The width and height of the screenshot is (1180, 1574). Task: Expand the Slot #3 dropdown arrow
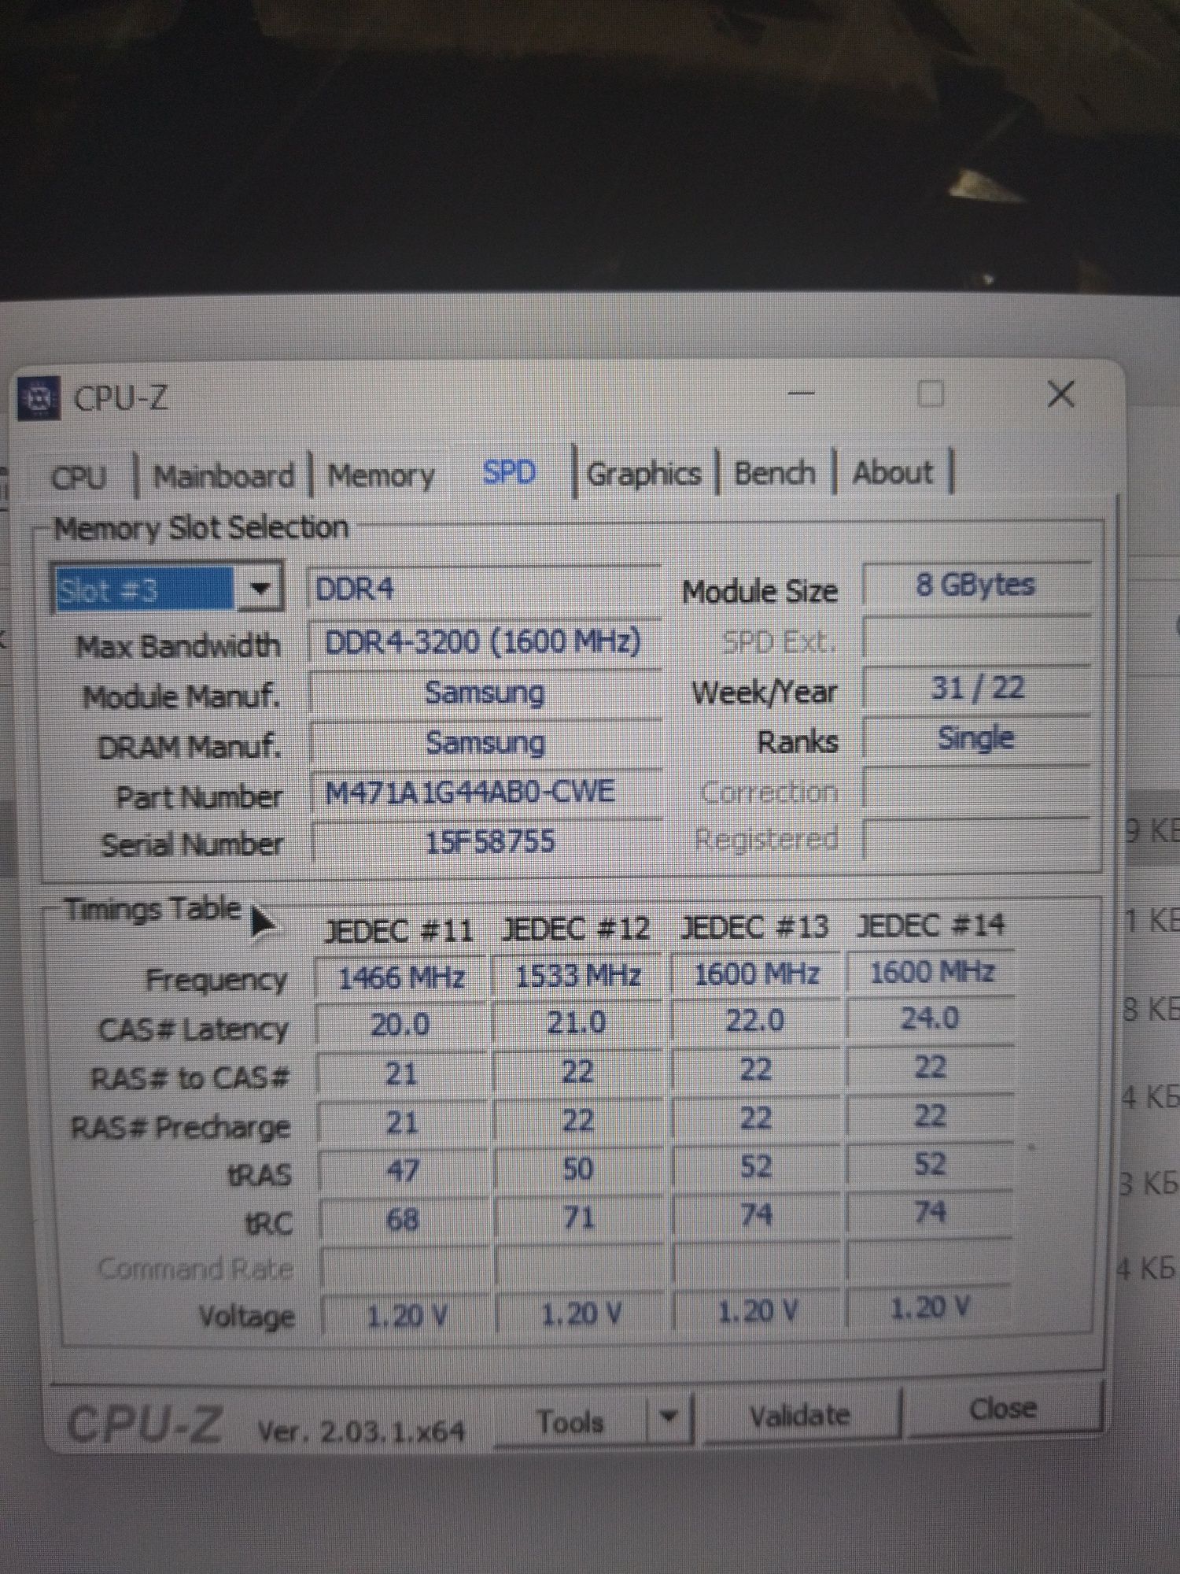pyautogui.click(x=260, y=588)
